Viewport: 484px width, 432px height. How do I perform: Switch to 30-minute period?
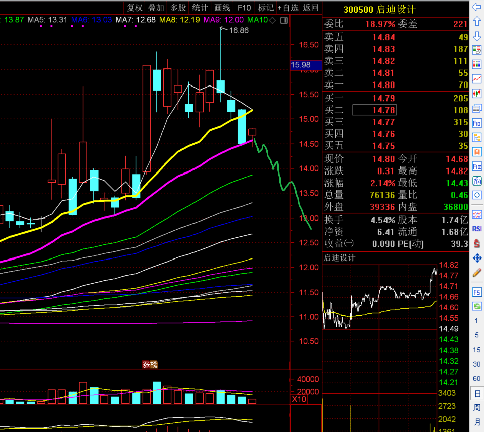click(476, 364)
